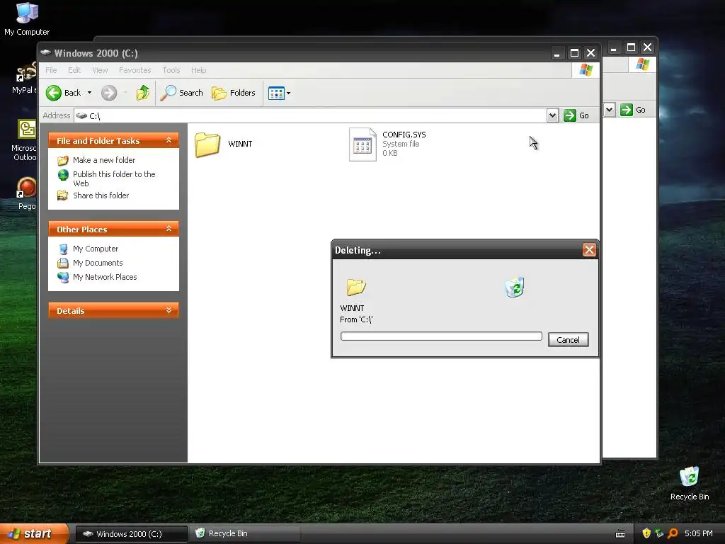Image resolution: width=725 pixels, height=544 pixels.
Task: Click Make a new folder link
Action: 104,160
